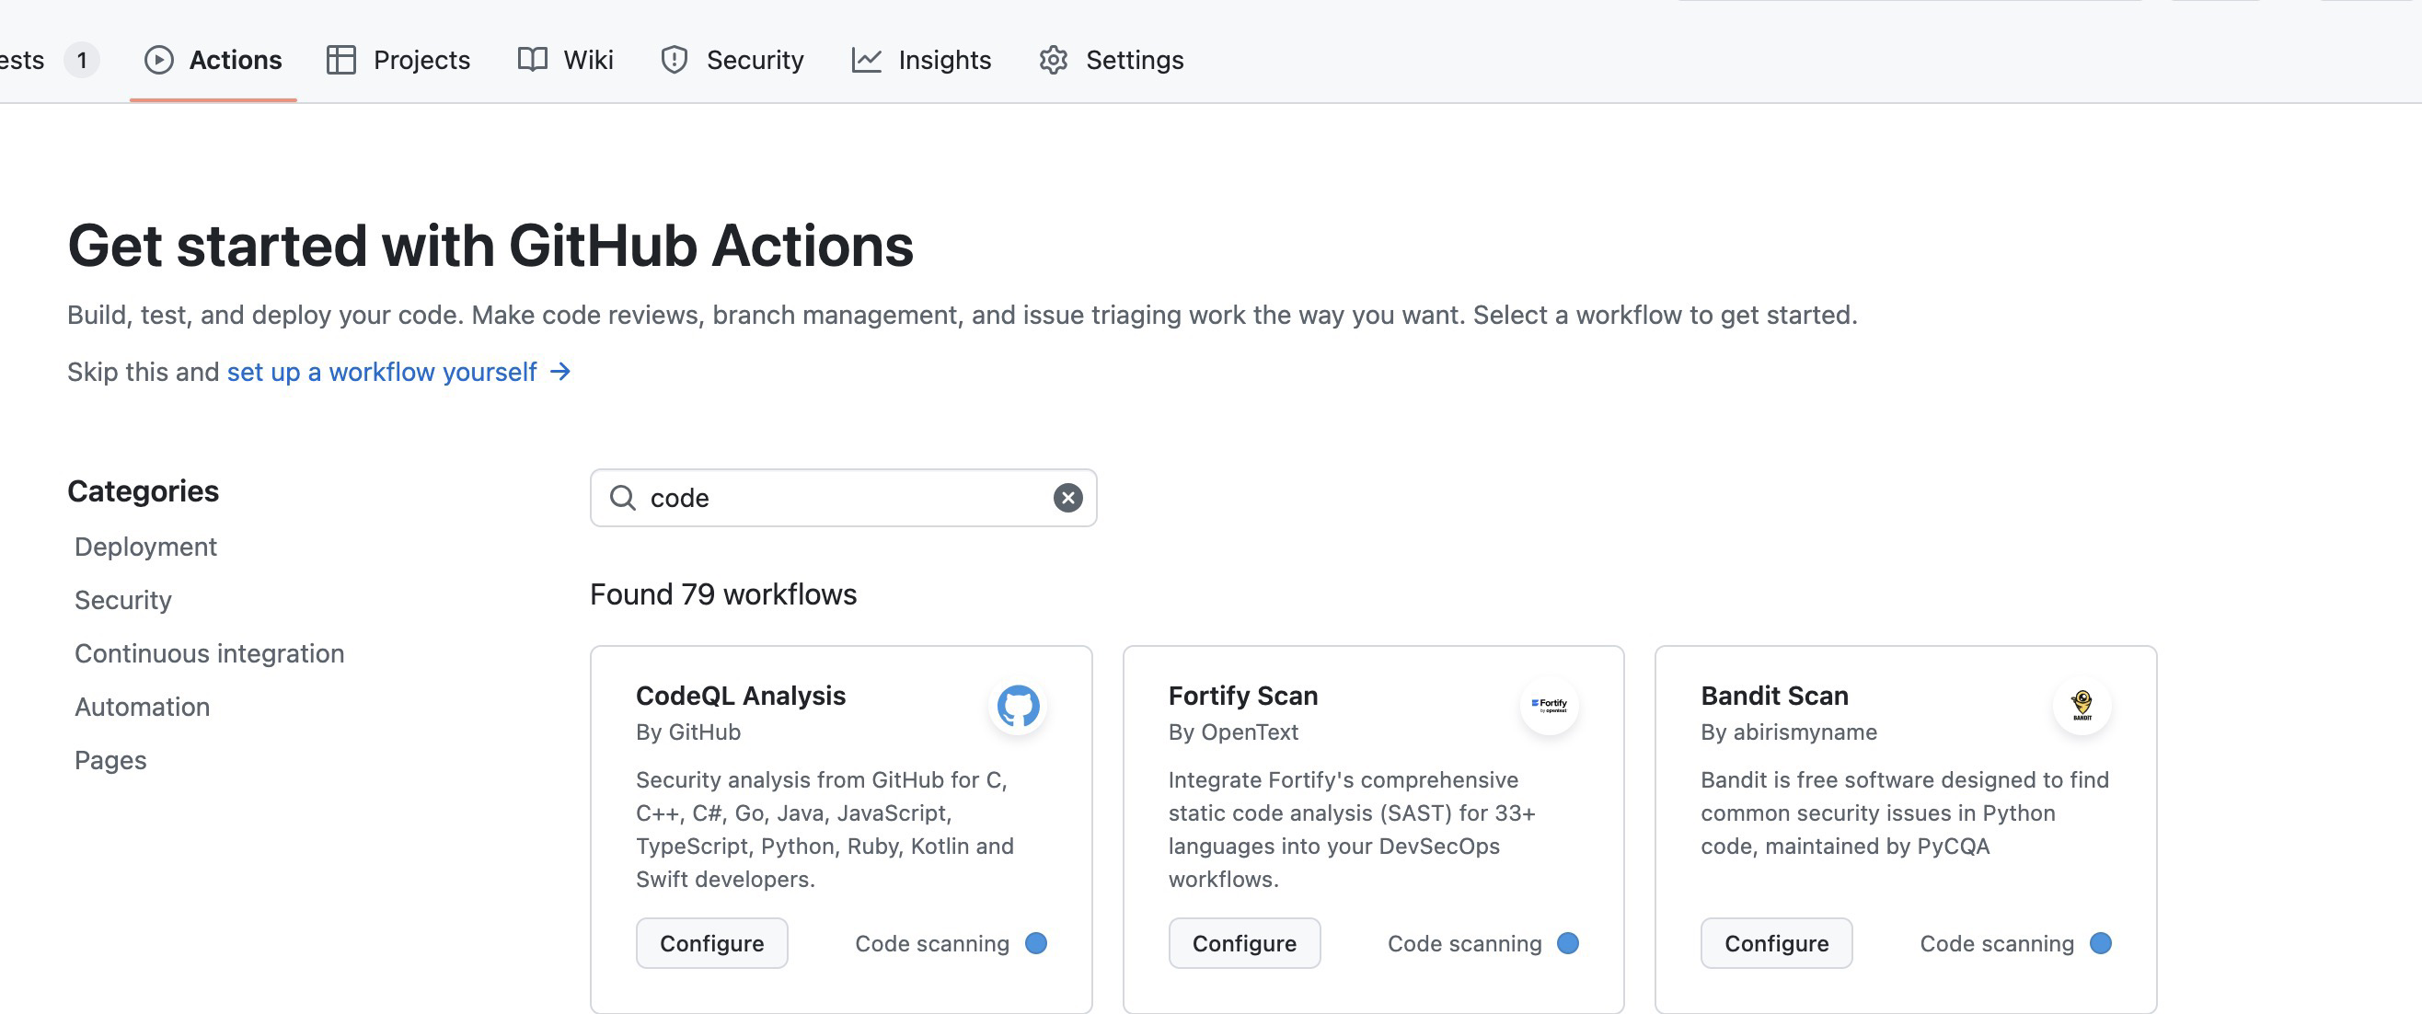
Task: Click 'Code scanning' label on Bandit card
Action: click(1996, 942)
